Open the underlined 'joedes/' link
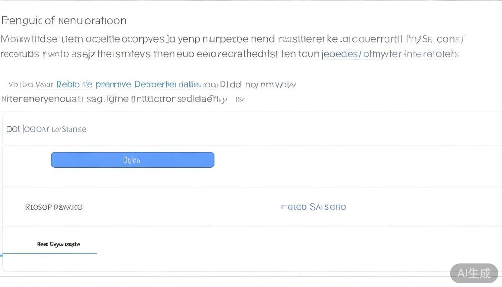Viewport: 502px width, 287px height. pos(341,54)
